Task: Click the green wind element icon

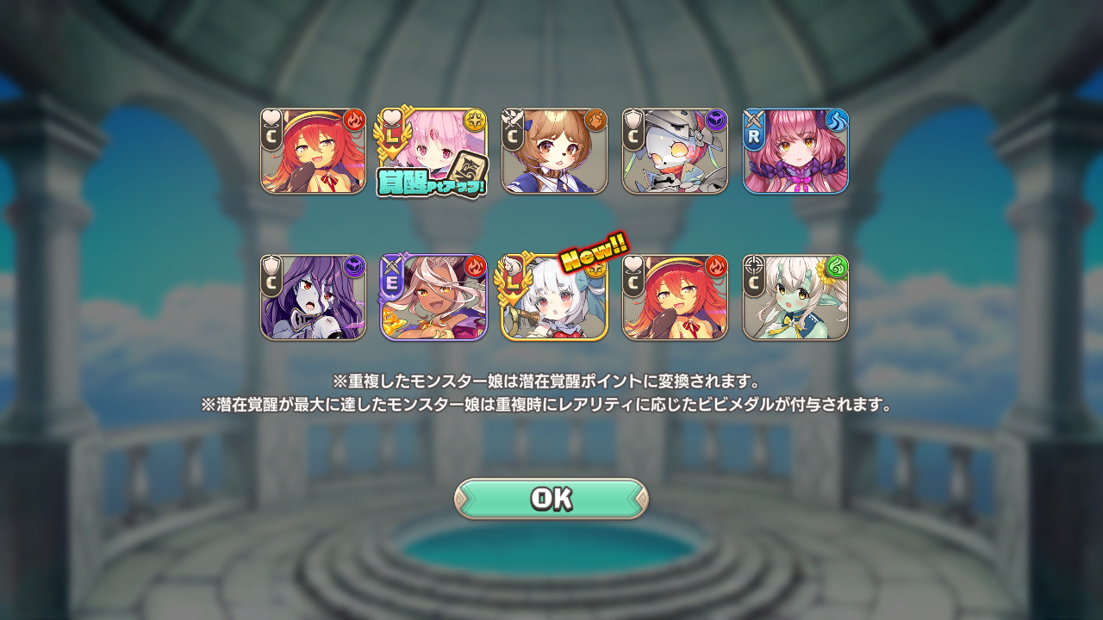Action: 837,267
